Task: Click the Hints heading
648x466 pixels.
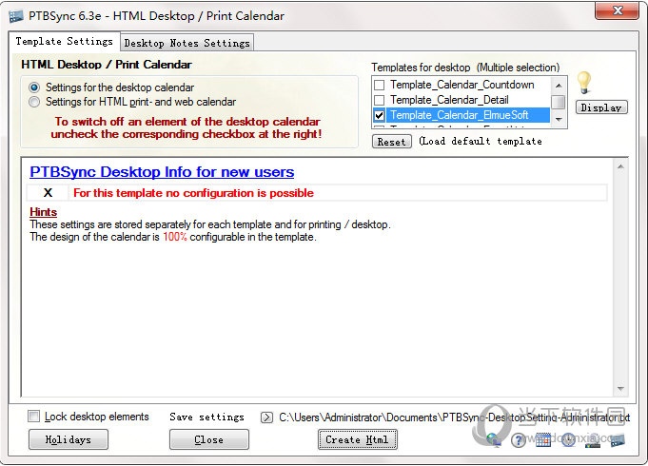Action: (x=44, y=212)
